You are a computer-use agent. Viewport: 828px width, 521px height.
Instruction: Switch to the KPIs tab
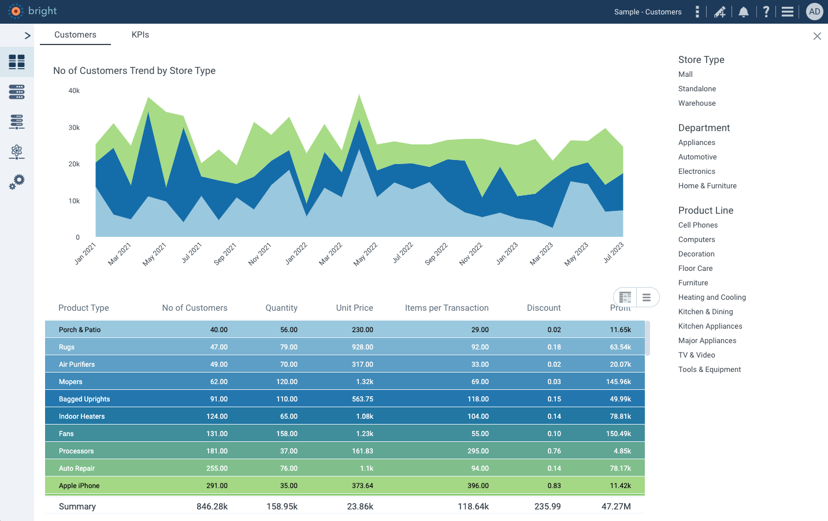pyautogui.click(x=140, y=35)
